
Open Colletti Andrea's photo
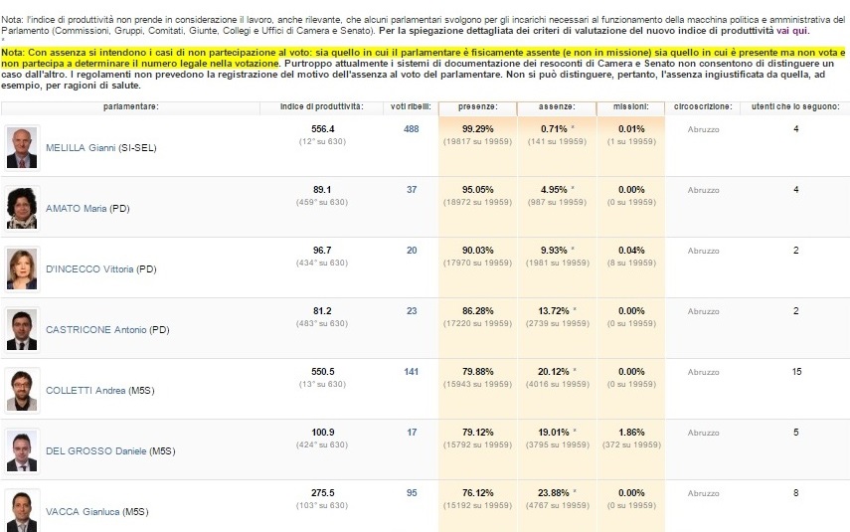click(21, 391)
